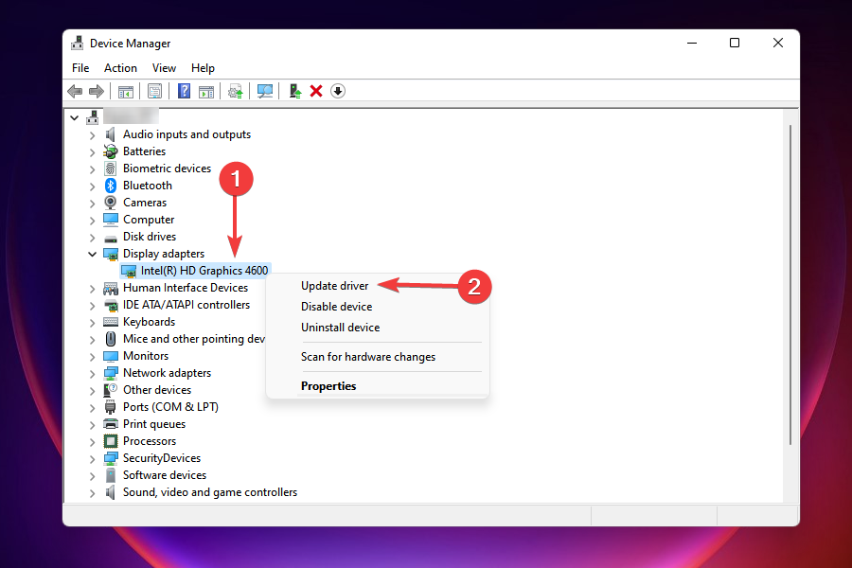Click the Back arrow toolbar icon
Image resolution: width=852 pixels, height=568 pixels.
[x=75, y=91]
